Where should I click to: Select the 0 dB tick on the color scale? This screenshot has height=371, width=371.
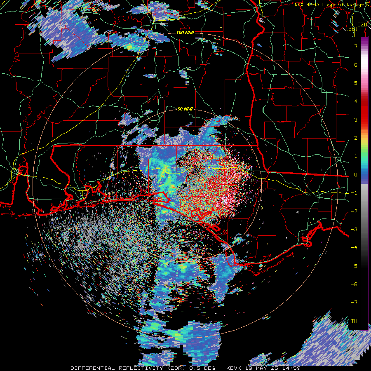coord(356,175)
